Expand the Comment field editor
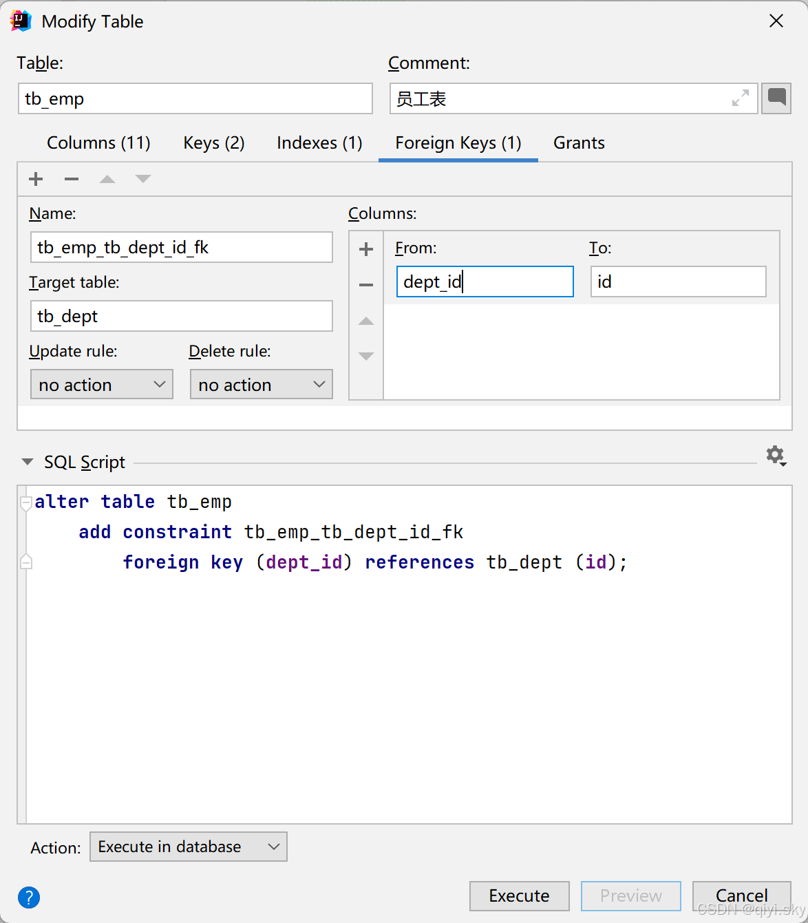 [x=741, y=98]
